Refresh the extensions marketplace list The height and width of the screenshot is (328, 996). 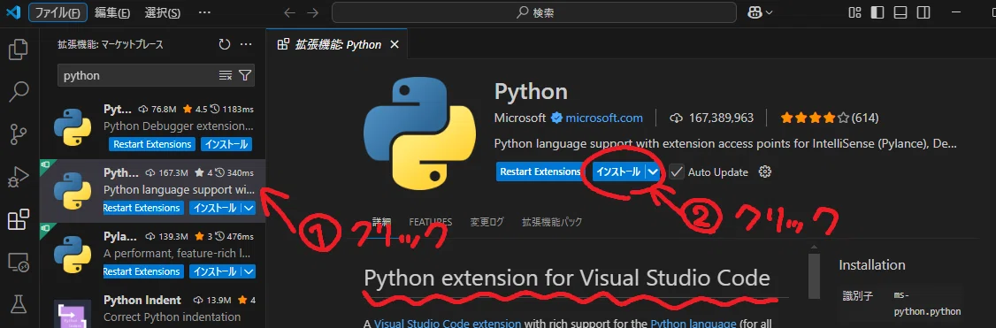(x=224, y=44)
